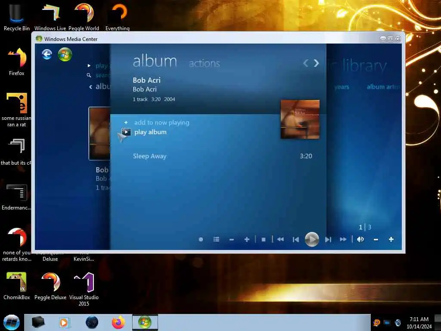Select the years category in music library

[342, 87]
